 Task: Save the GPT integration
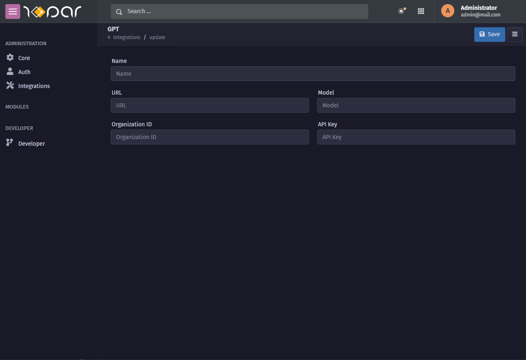pyautogui.click(x=489, y=34)
